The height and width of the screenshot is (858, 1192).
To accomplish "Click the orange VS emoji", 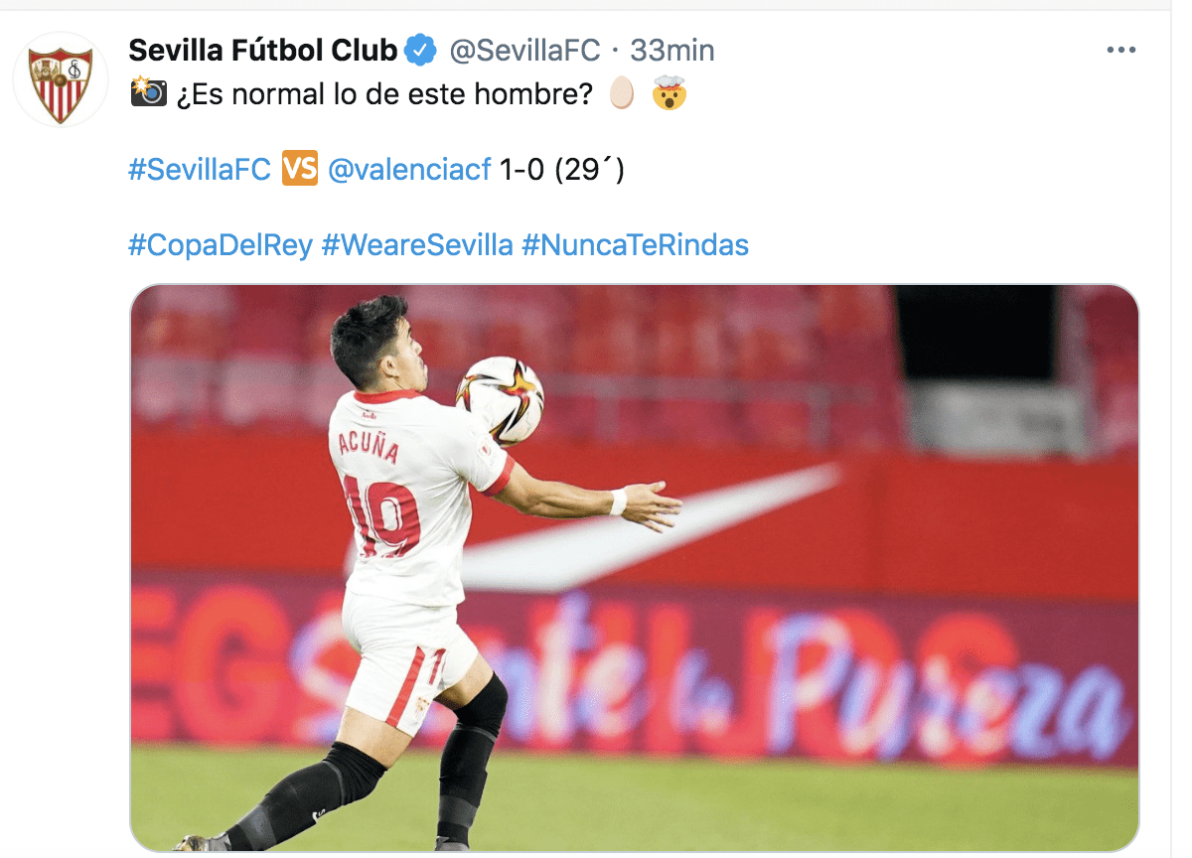I will coord(299,170).
